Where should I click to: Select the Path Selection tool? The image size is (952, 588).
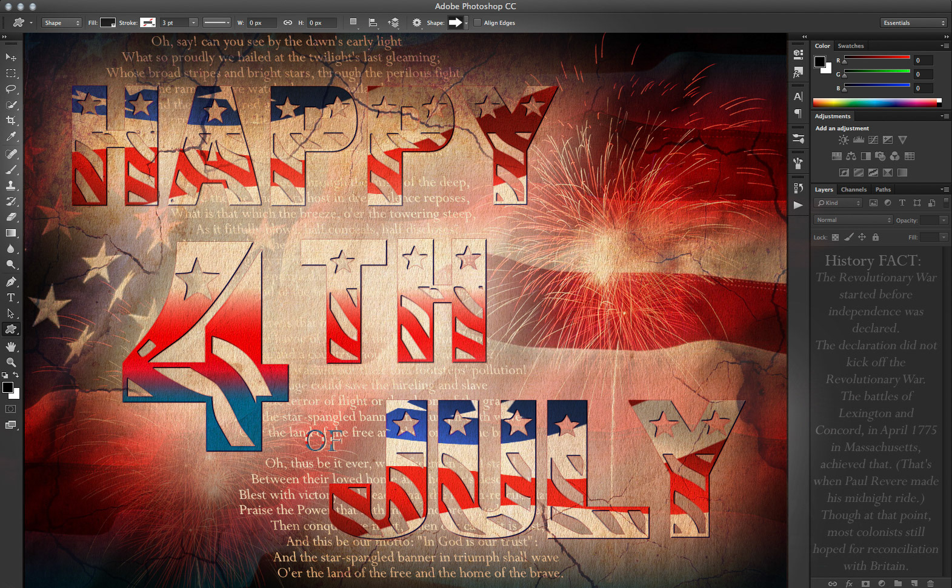click(11, 313)
